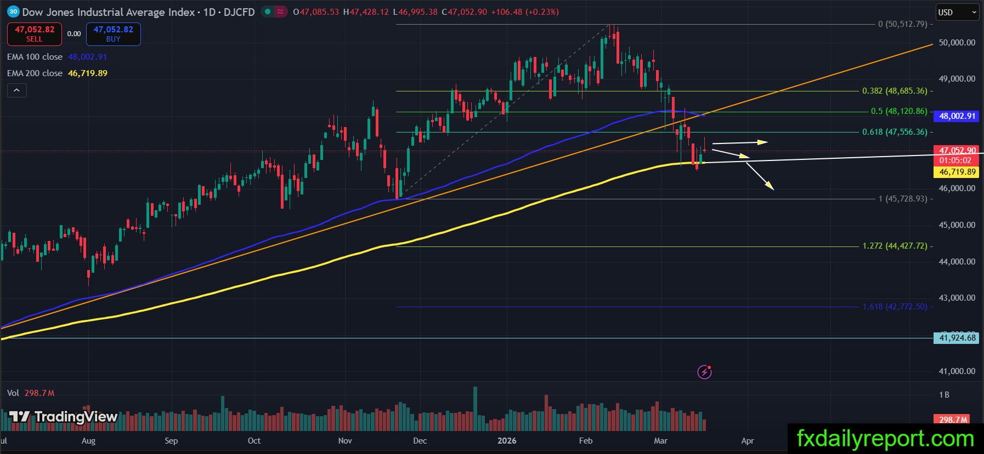Click the Oct label on the time axis
984x454 pixels.
tap(254, 441)
